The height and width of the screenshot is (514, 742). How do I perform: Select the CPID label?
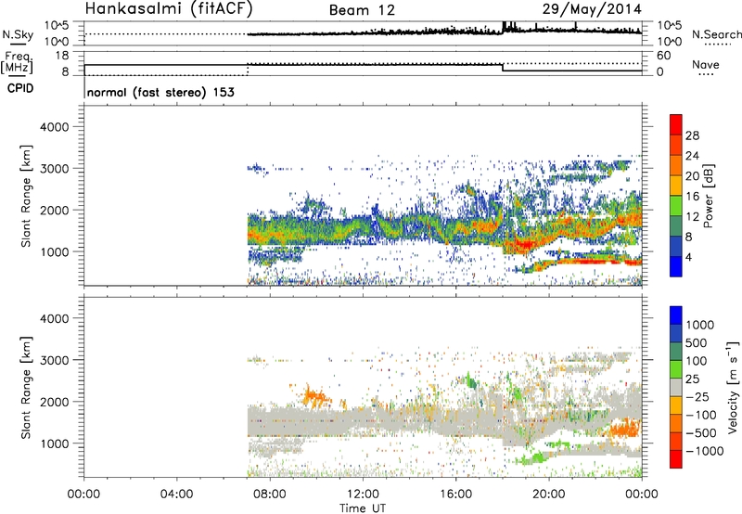(20, 88)
